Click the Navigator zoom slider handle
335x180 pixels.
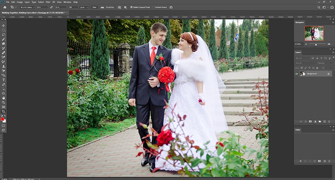coord(316,45)
